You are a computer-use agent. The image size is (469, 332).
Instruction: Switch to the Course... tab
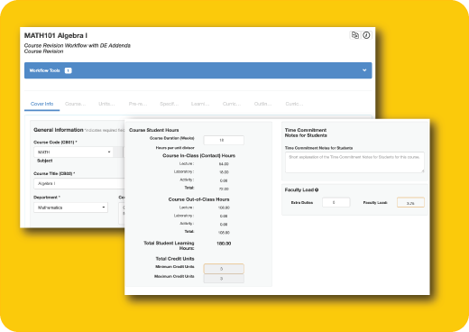[75, 104]
